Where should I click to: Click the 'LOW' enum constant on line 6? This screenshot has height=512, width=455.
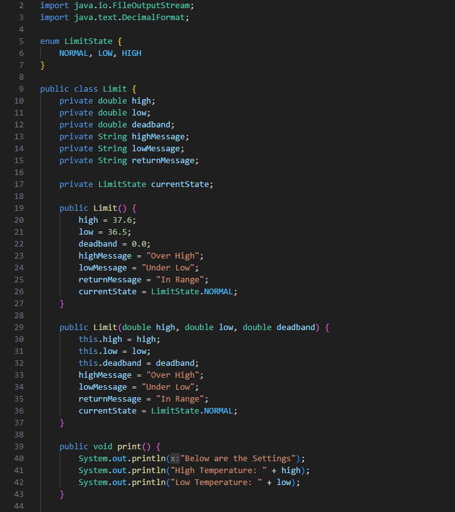105,53
